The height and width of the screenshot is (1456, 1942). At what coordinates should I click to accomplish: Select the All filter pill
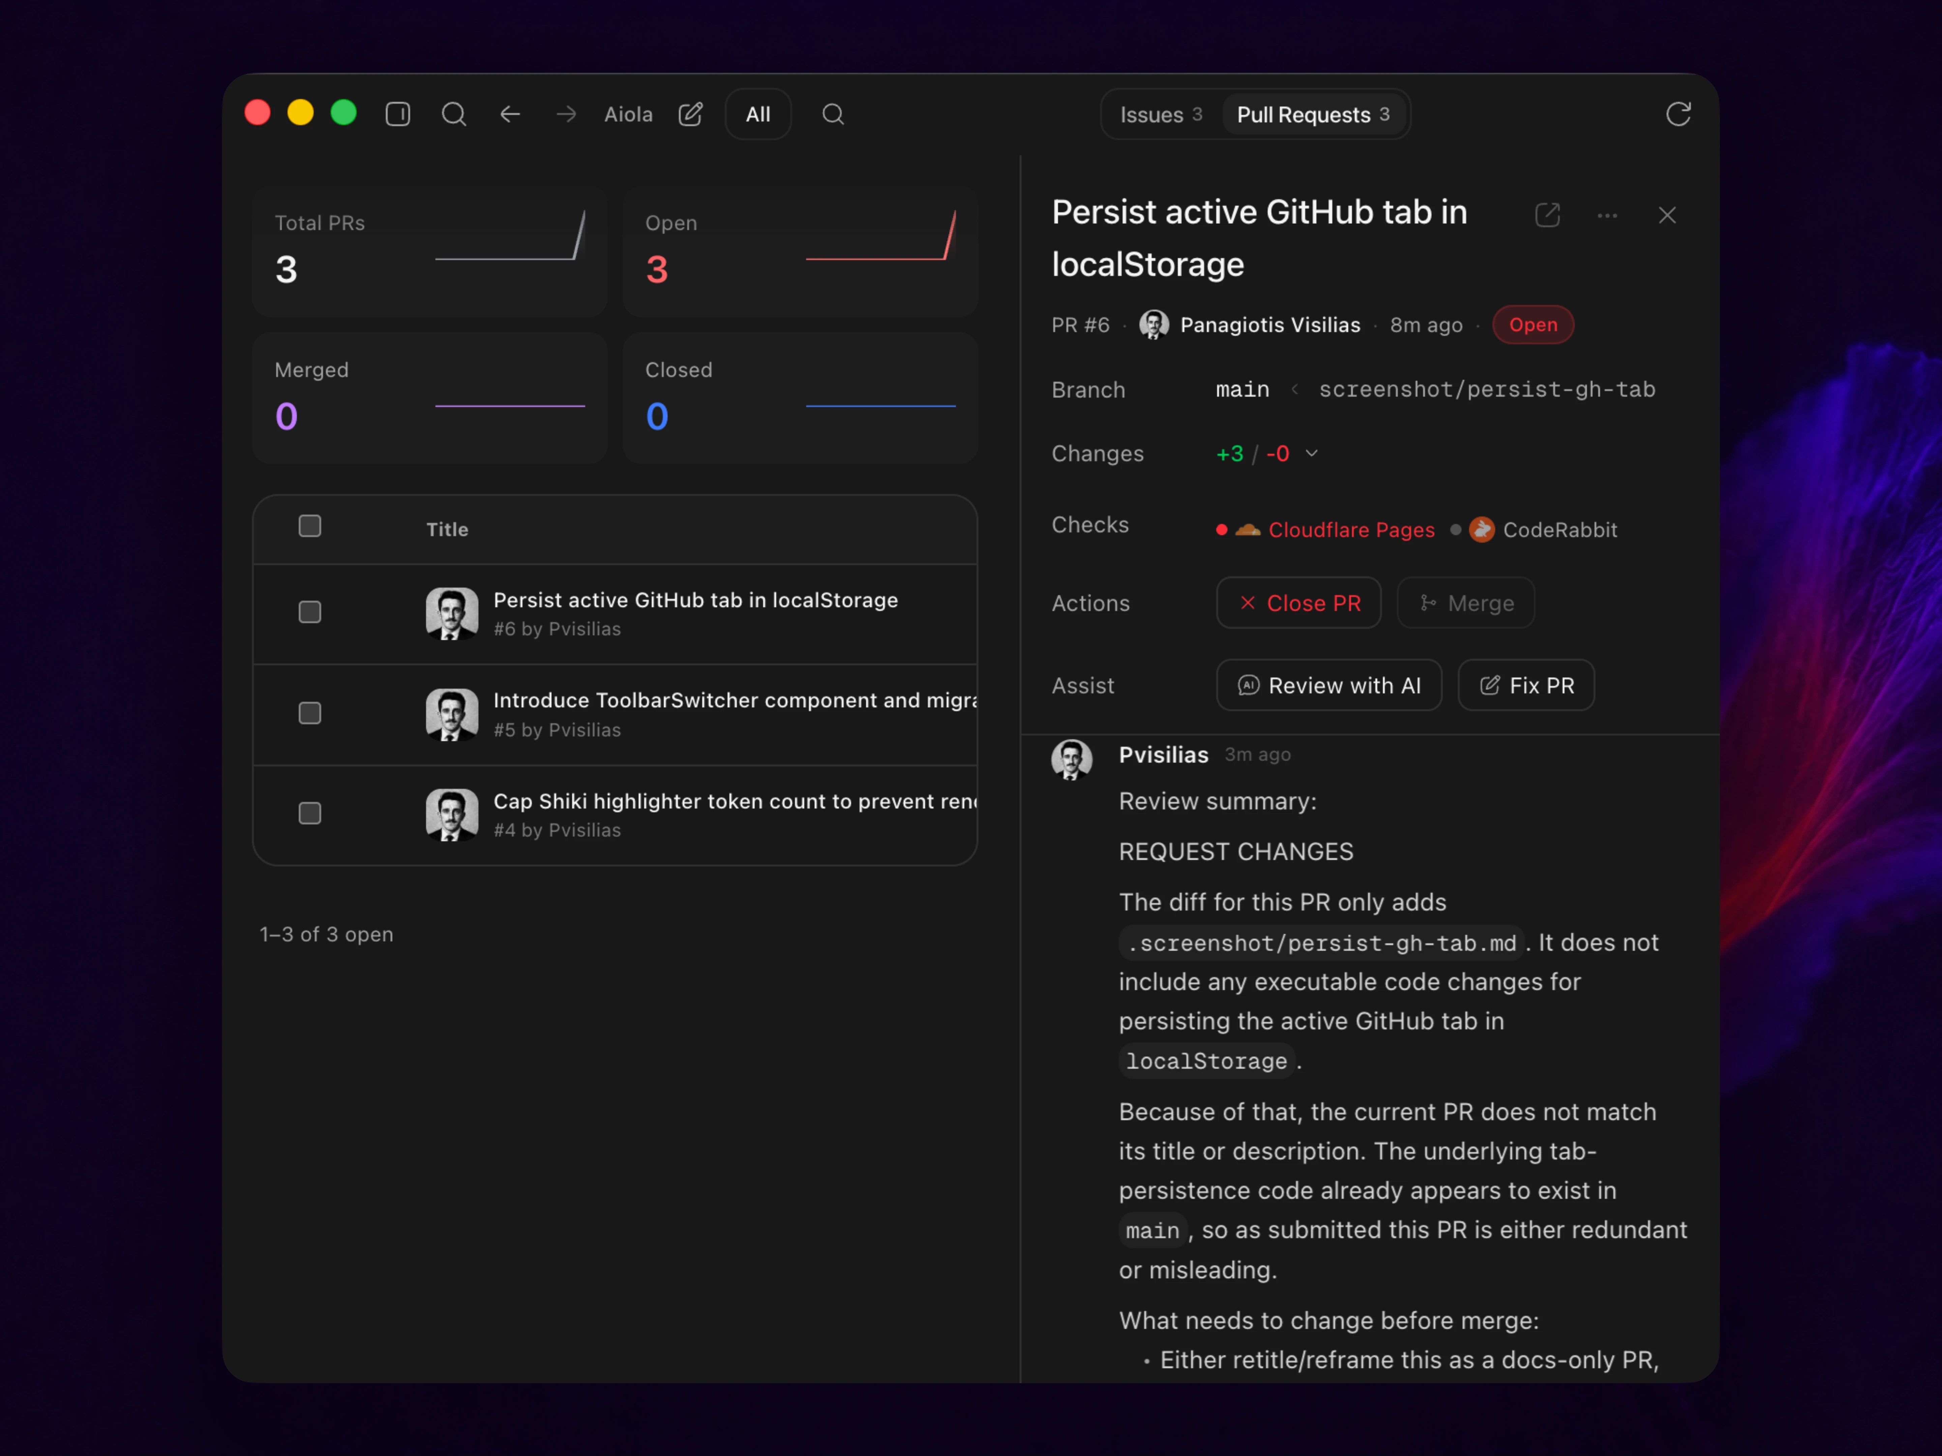point(759,114)
